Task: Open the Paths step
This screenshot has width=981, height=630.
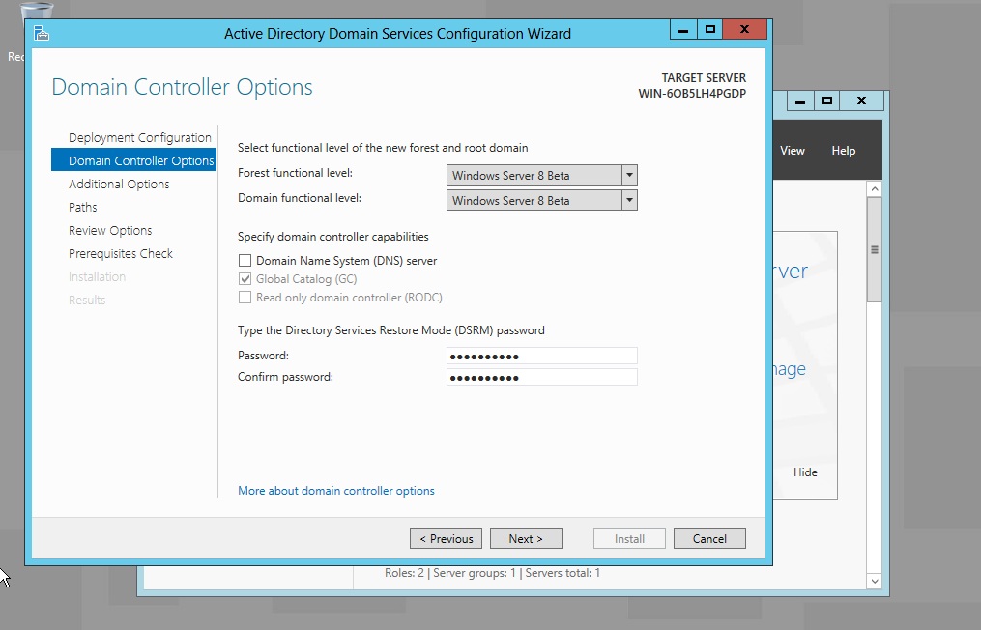Action: tap(82, 207)
